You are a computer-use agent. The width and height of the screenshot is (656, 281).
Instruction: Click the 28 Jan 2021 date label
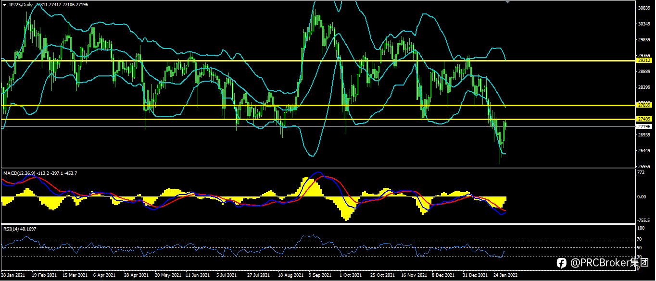click(x=14, y=276)
